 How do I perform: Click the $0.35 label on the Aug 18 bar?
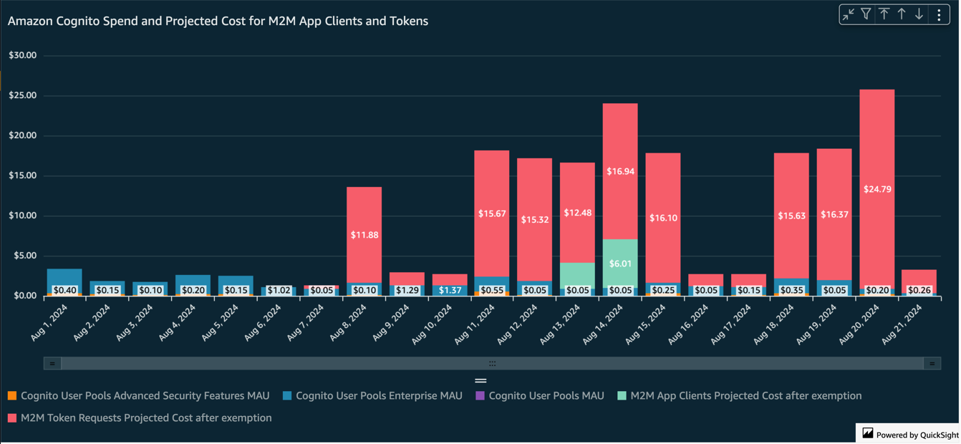[791, 290]
